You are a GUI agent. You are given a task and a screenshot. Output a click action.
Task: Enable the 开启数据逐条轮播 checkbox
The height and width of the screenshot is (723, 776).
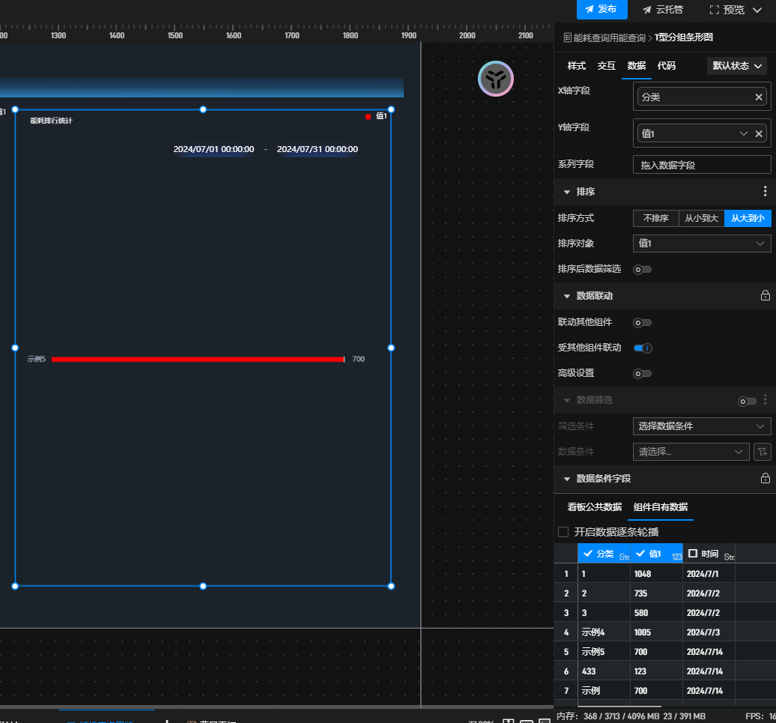(x=564, y=532)
